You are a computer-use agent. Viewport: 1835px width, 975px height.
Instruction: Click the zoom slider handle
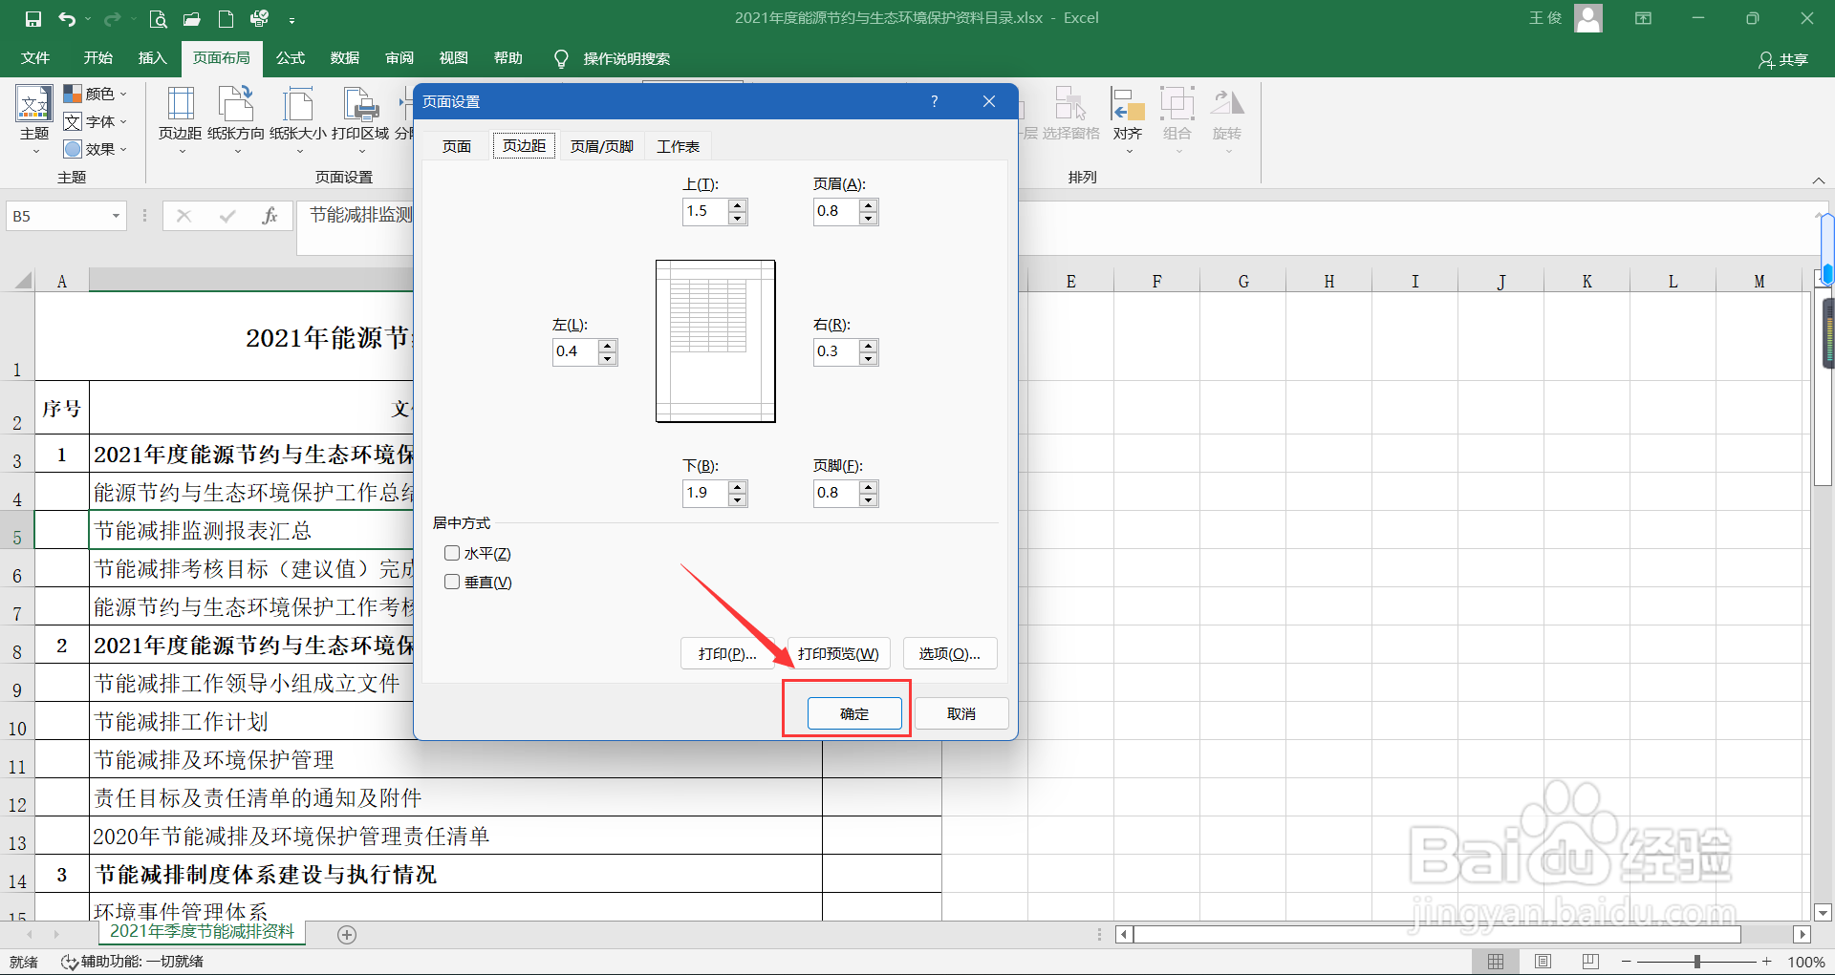click(1697, 962)
